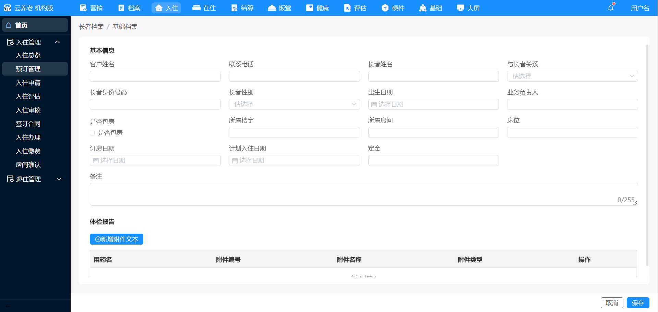658x312 pixels.
Task: Click the 客户姓名 input field
Action: (x=155, y=76)
